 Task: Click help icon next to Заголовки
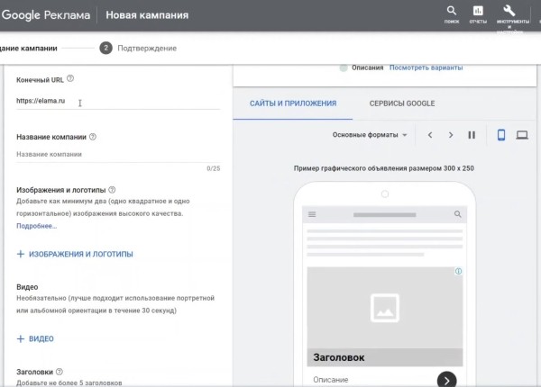[x=60, y=371]
